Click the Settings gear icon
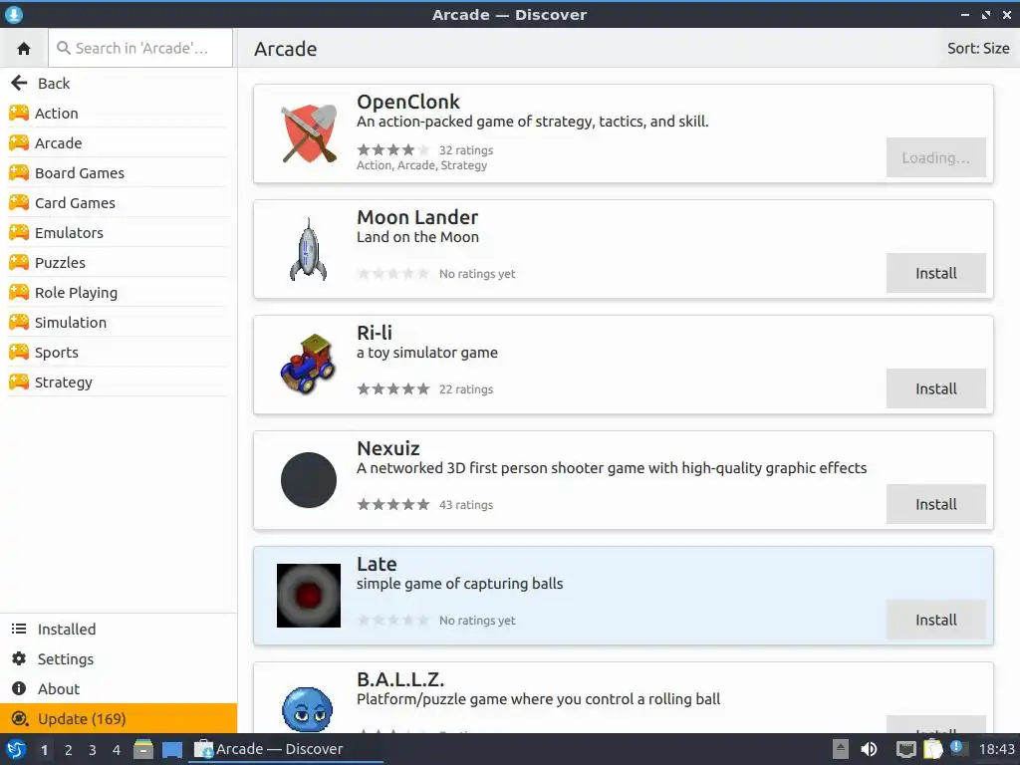The height and width of the screenshot is (765, 1020). (20, 658)
